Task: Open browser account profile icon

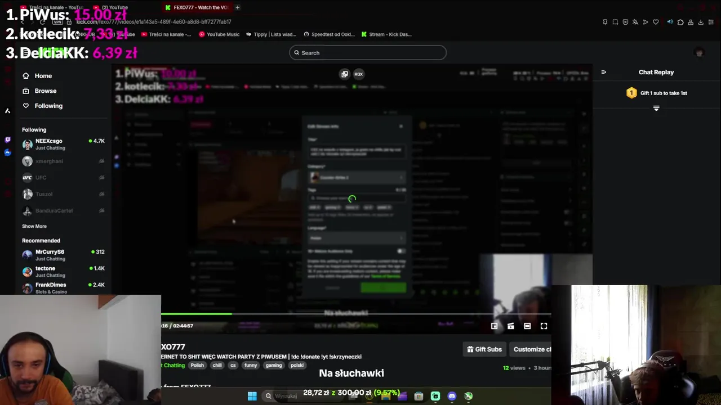Action: (691, 22)
